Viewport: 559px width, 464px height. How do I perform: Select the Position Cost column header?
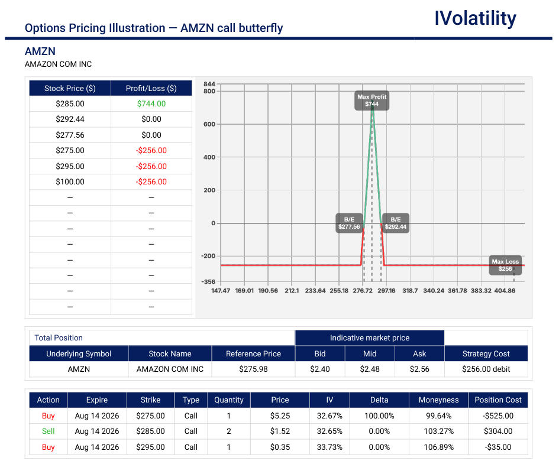pos(498,400)
